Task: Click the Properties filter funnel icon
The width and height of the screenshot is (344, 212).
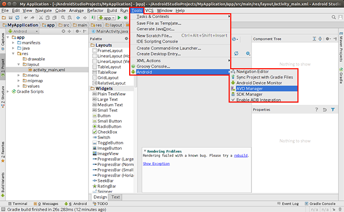Action: pos(333,109)
